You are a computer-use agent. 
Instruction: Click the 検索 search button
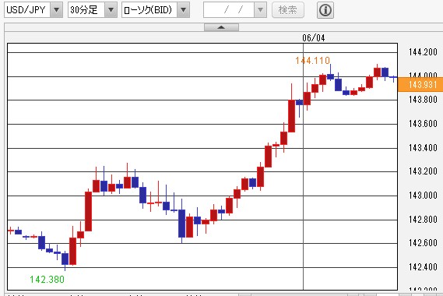click(x=288, y=10)
